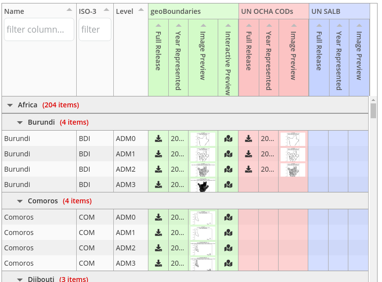Screen dimensions: 382x282
Task: Click the table vertical scrollbar thumb
Action: (373, 111)
